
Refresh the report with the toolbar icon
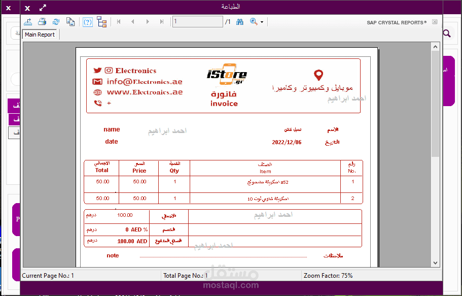pyautogui.click(x=56, y=22)
